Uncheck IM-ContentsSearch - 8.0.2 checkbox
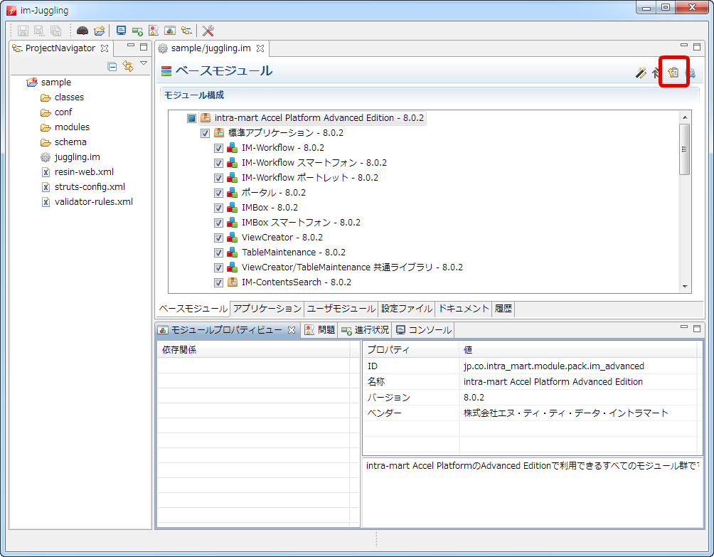Image resolution: width=714 pixels, height=557 pixels. 218,283
